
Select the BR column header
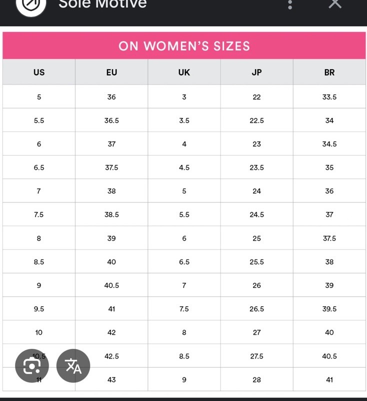(x=329, y=72)
